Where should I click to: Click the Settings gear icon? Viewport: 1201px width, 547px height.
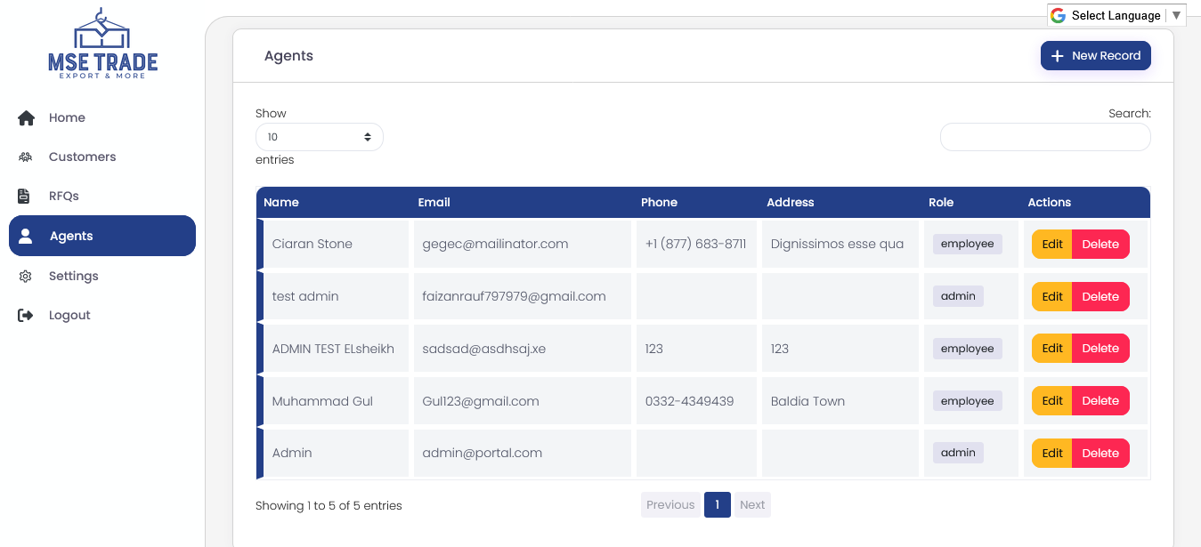pos(26,276)
